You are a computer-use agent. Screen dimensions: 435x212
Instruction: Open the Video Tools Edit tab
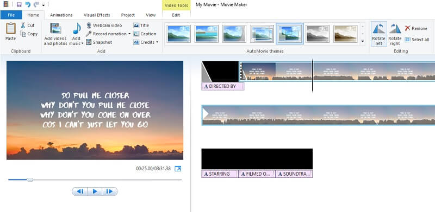[x=176, y=15]
